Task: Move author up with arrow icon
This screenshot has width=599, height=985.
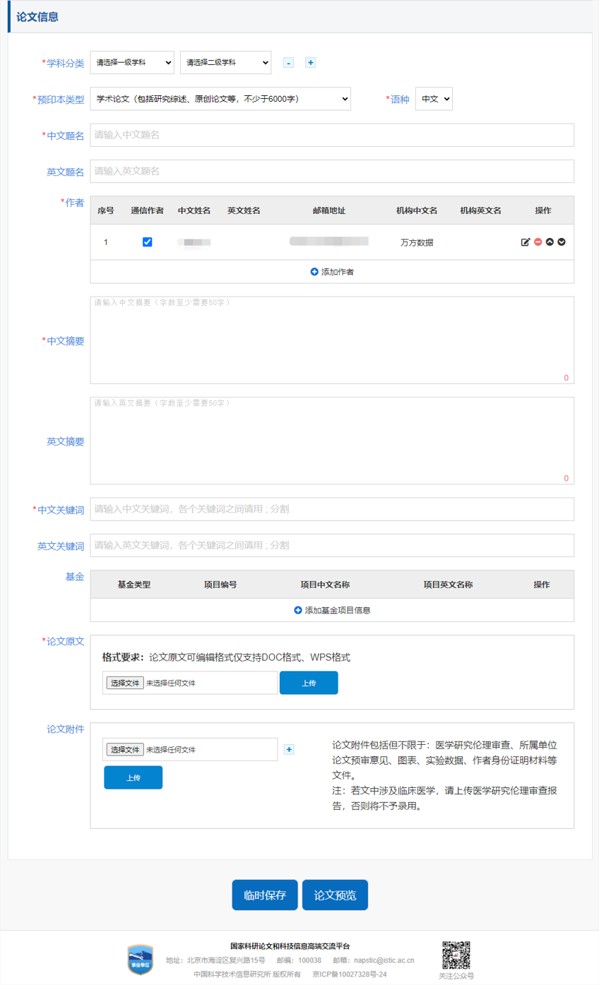Action: 550,242
